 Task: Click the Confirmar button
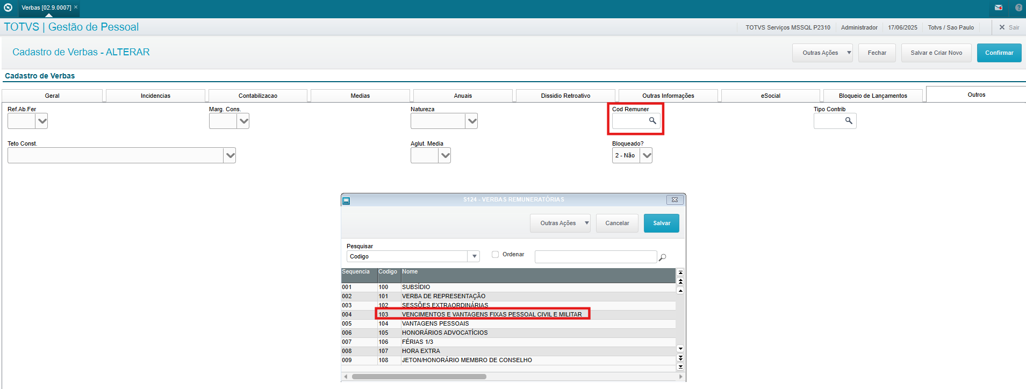(999, 53)
